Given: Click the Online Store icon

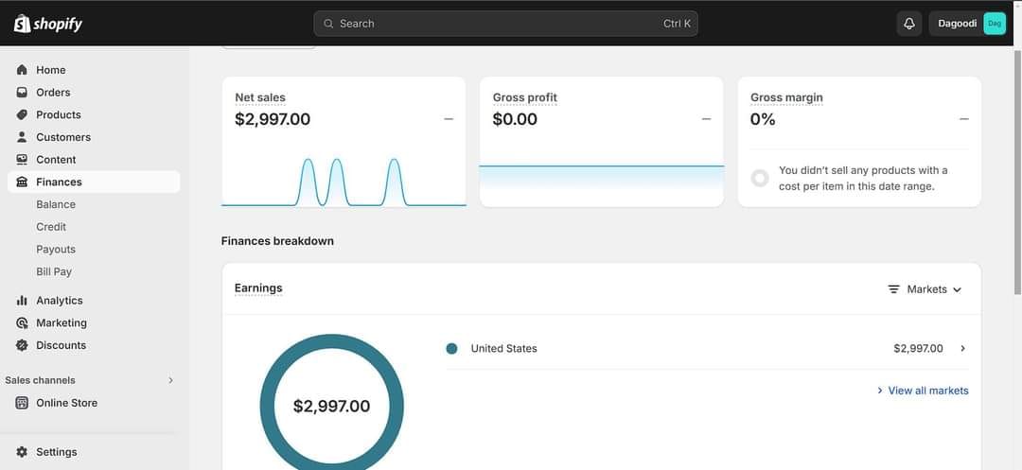Looking at the screenshot, I should [x=22, y=403].
